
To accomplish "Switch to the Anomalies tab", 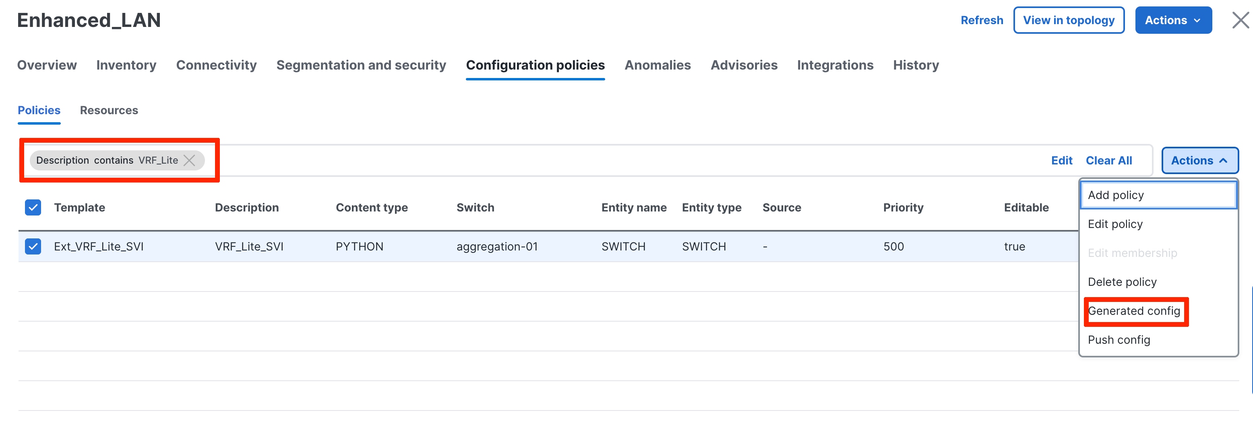I will click(658, 65).
